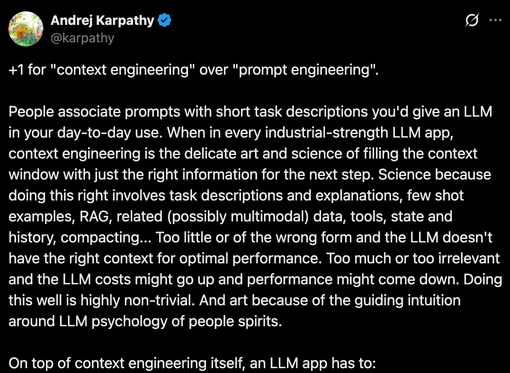The height and width of the screenshot is (373, 510).
Task: Click the blue verified checkmark badge
Action: [164, 20]
